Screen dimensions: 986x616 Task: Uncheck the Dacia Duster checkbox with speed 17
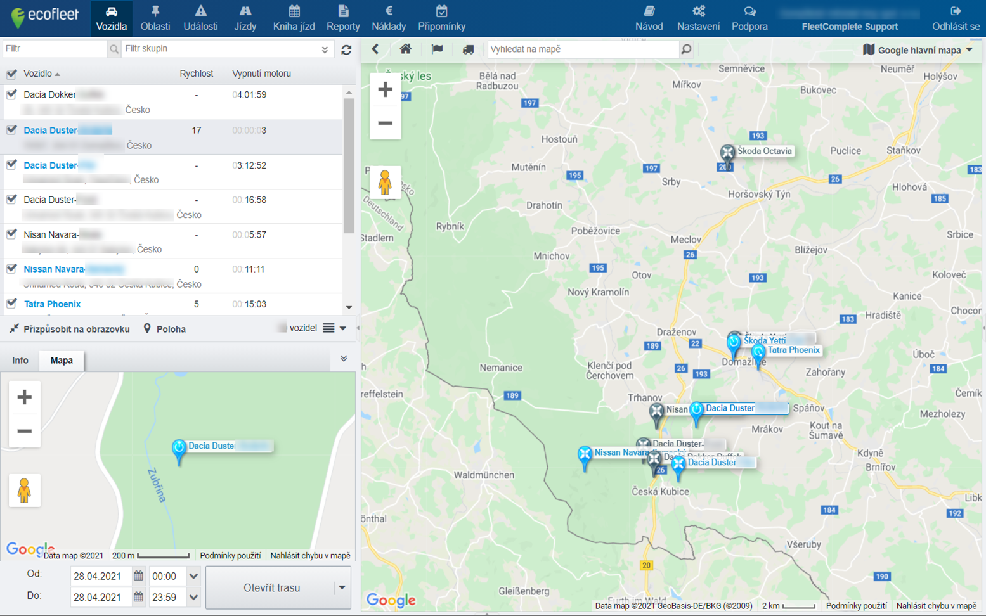[11, 131]
